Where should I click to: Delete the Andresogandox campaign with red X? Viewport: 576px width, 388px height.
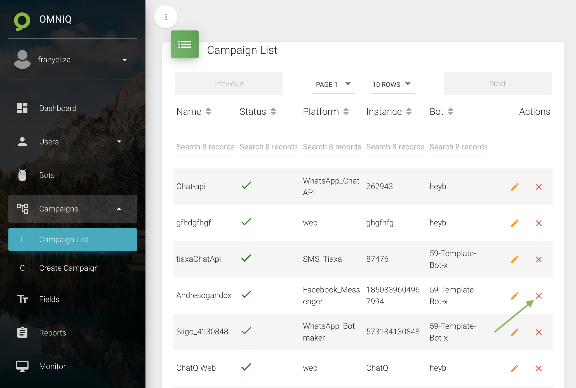pos(539,296)
